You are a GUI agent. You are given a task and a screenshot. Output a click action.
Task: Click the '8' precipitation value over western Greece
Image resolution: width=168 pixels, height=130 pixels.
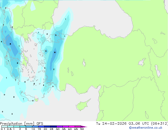point(10,44)
